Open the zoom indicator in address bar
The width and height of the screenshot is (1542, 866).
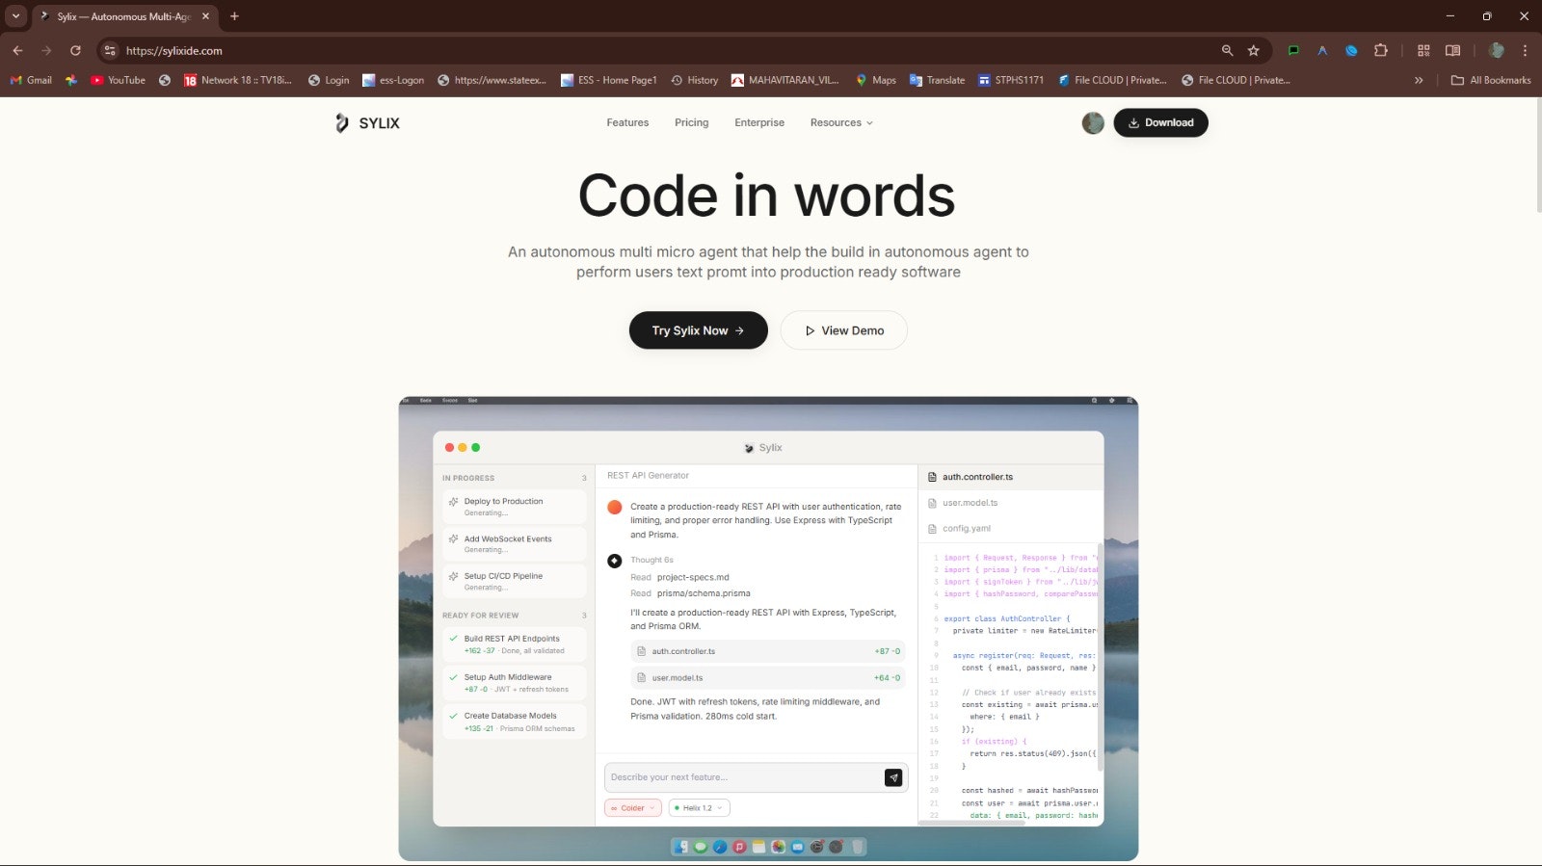(x=1227, y=50)
